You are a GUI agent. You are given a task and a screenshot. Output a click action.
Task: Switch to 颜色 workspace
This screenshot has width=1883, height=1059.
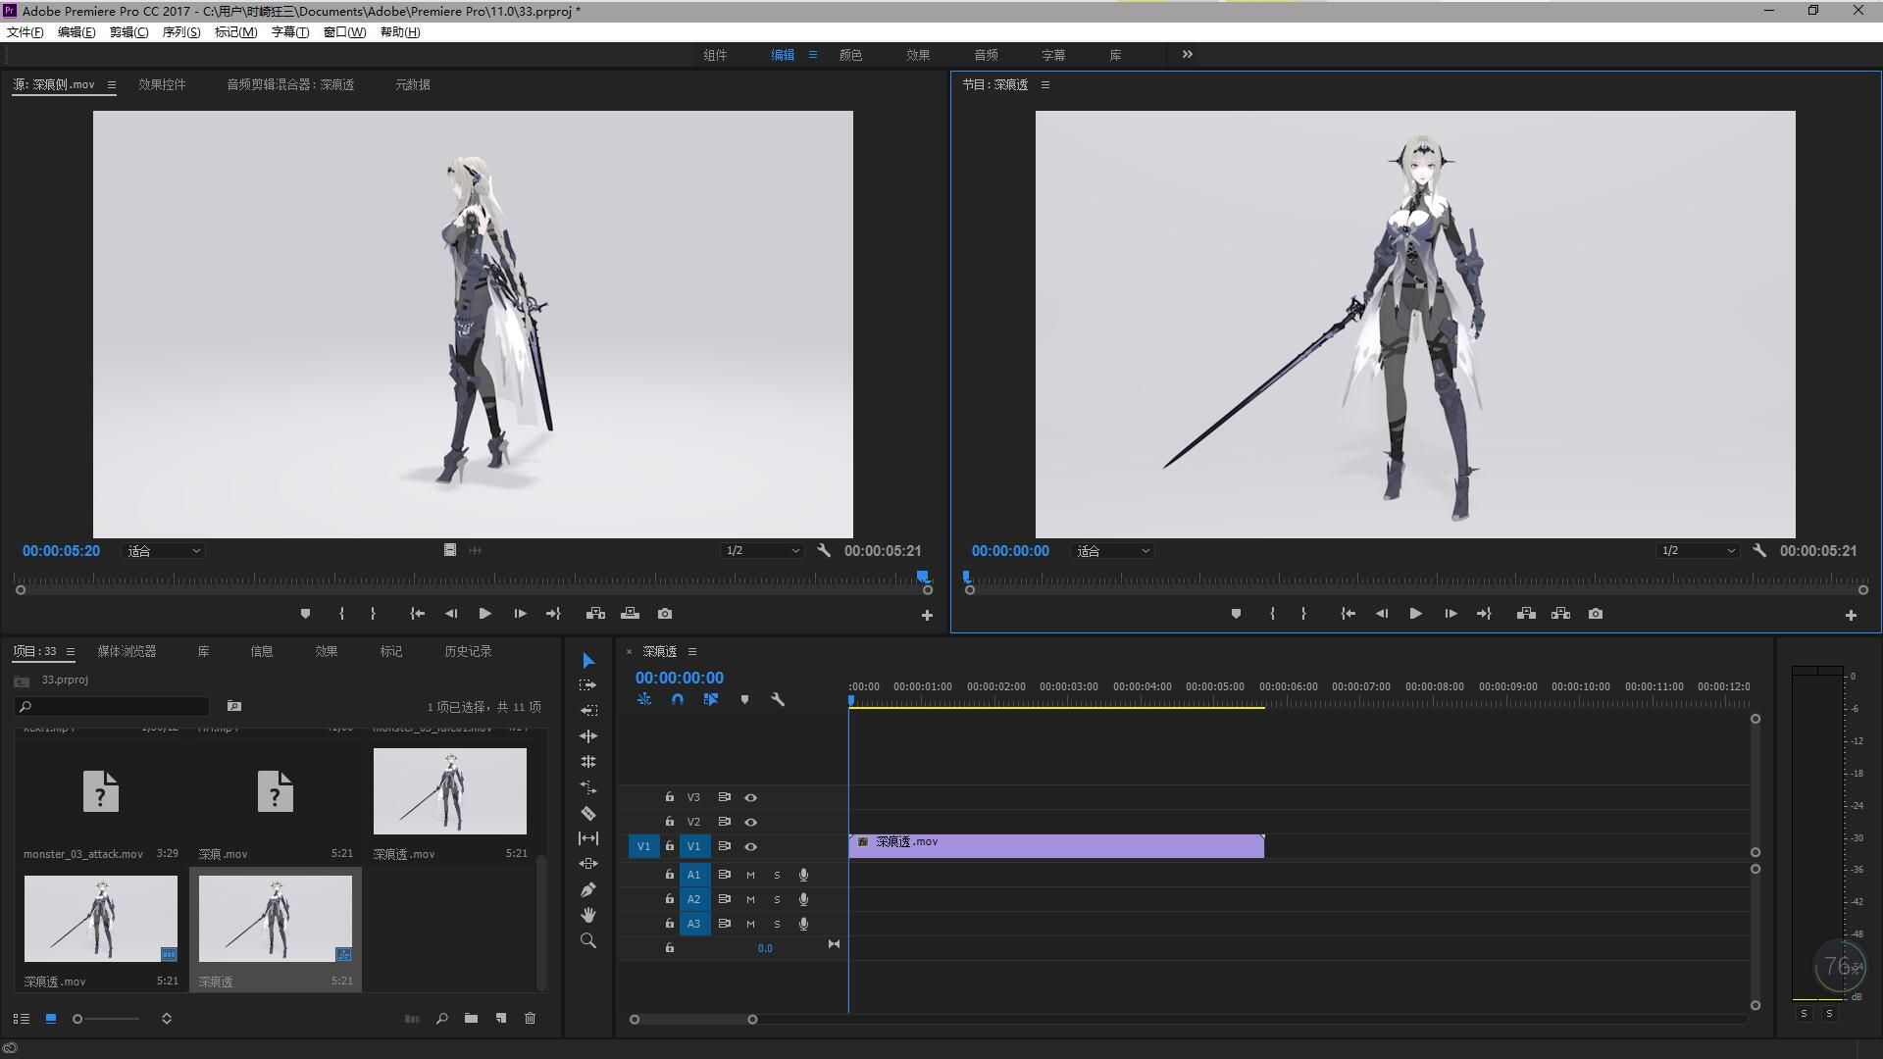(x=850, y=56)
